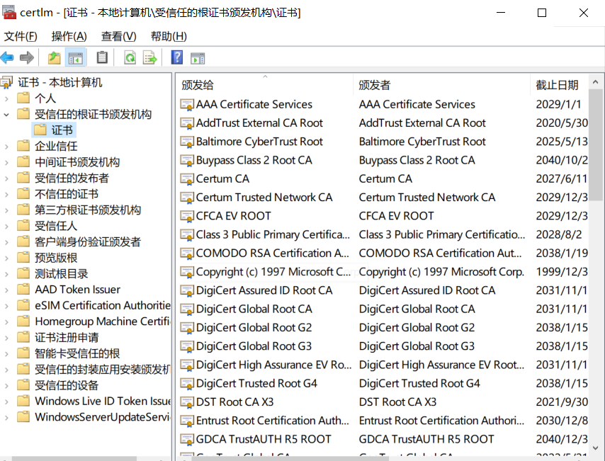This screenshot has height=461, width=605.
Task: Click the Refresh toolbar icon
Action: tap(130, 58)
